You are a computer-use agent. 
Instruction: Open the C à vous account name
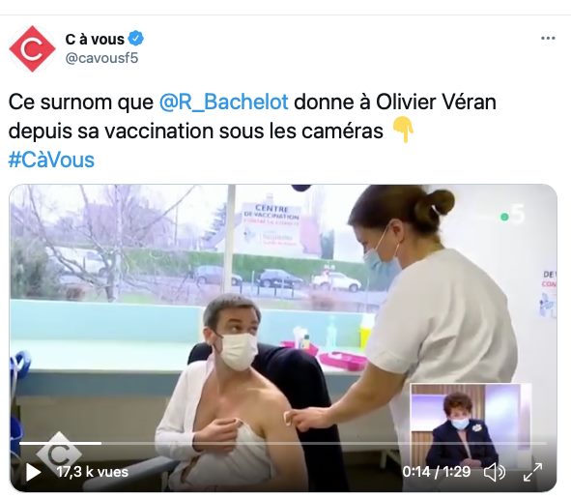95,39
